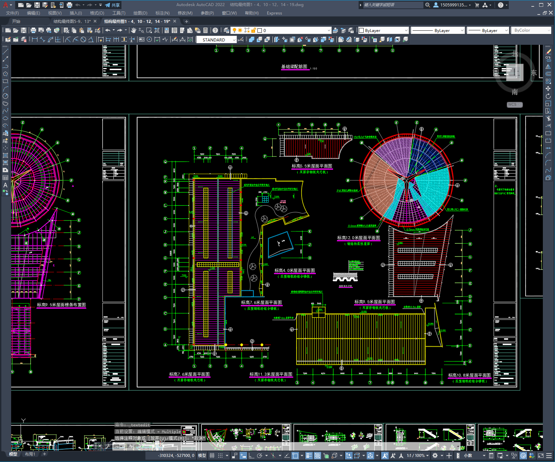Click the white color swatch in color dropdown
555x462 pixels.
pos(361,30)
